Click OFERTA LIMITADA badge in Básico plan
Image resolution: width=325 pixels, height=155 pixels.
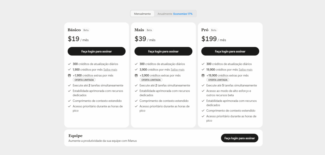[x=84, y=80]
